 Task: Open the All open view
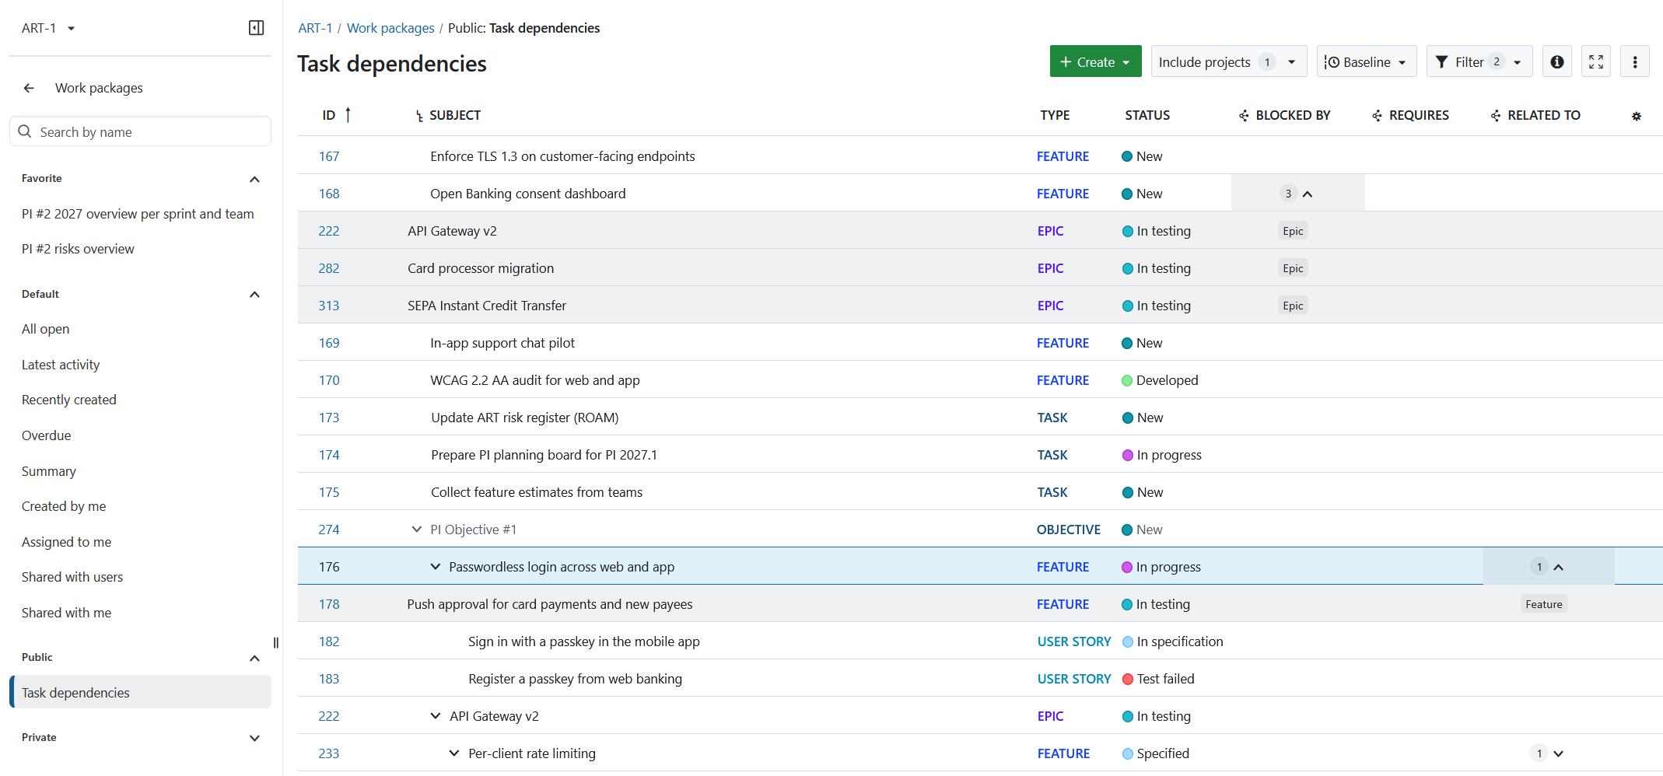(x=45, y=329)
